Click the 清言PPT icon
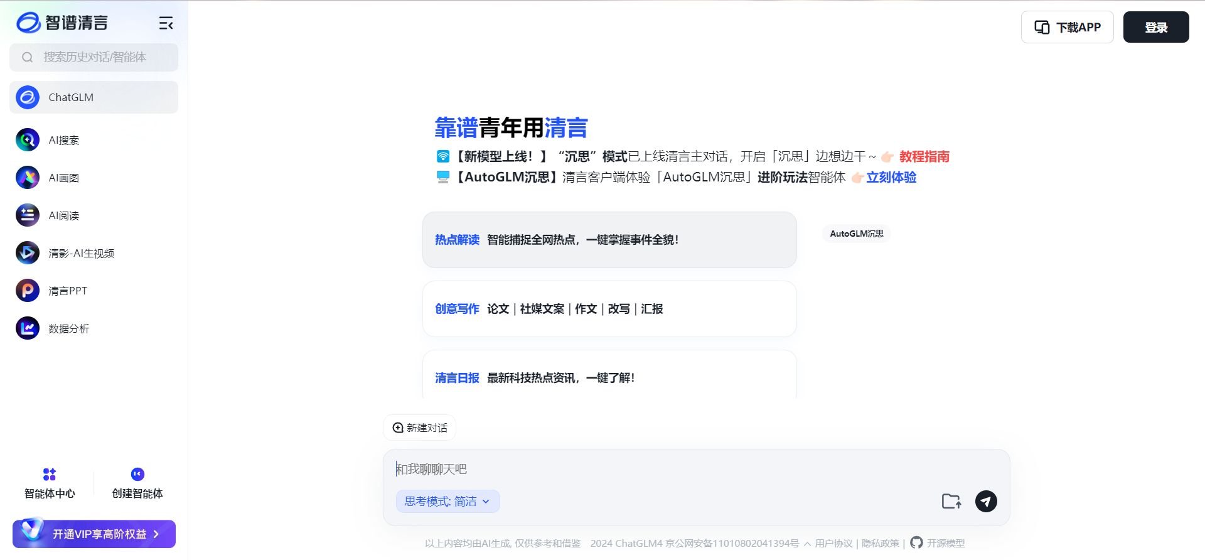This screenshot has height=560, width=1205. click(x=28, y=291)
